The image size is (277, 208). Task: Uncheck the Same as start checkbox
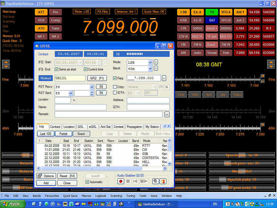56,69
